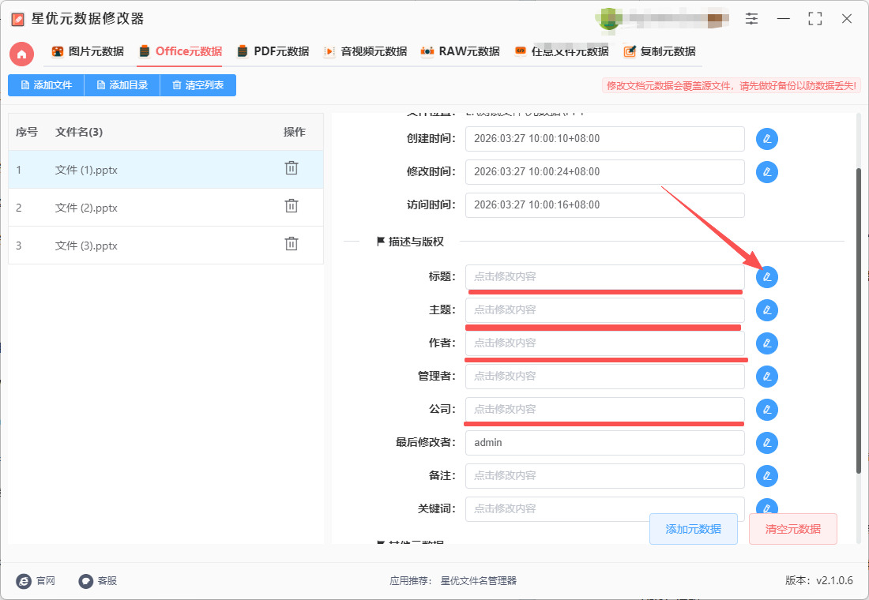Select 文件 (3).pptx in file list
This screenshot has height=600, width=869.
tap(166, 246)
